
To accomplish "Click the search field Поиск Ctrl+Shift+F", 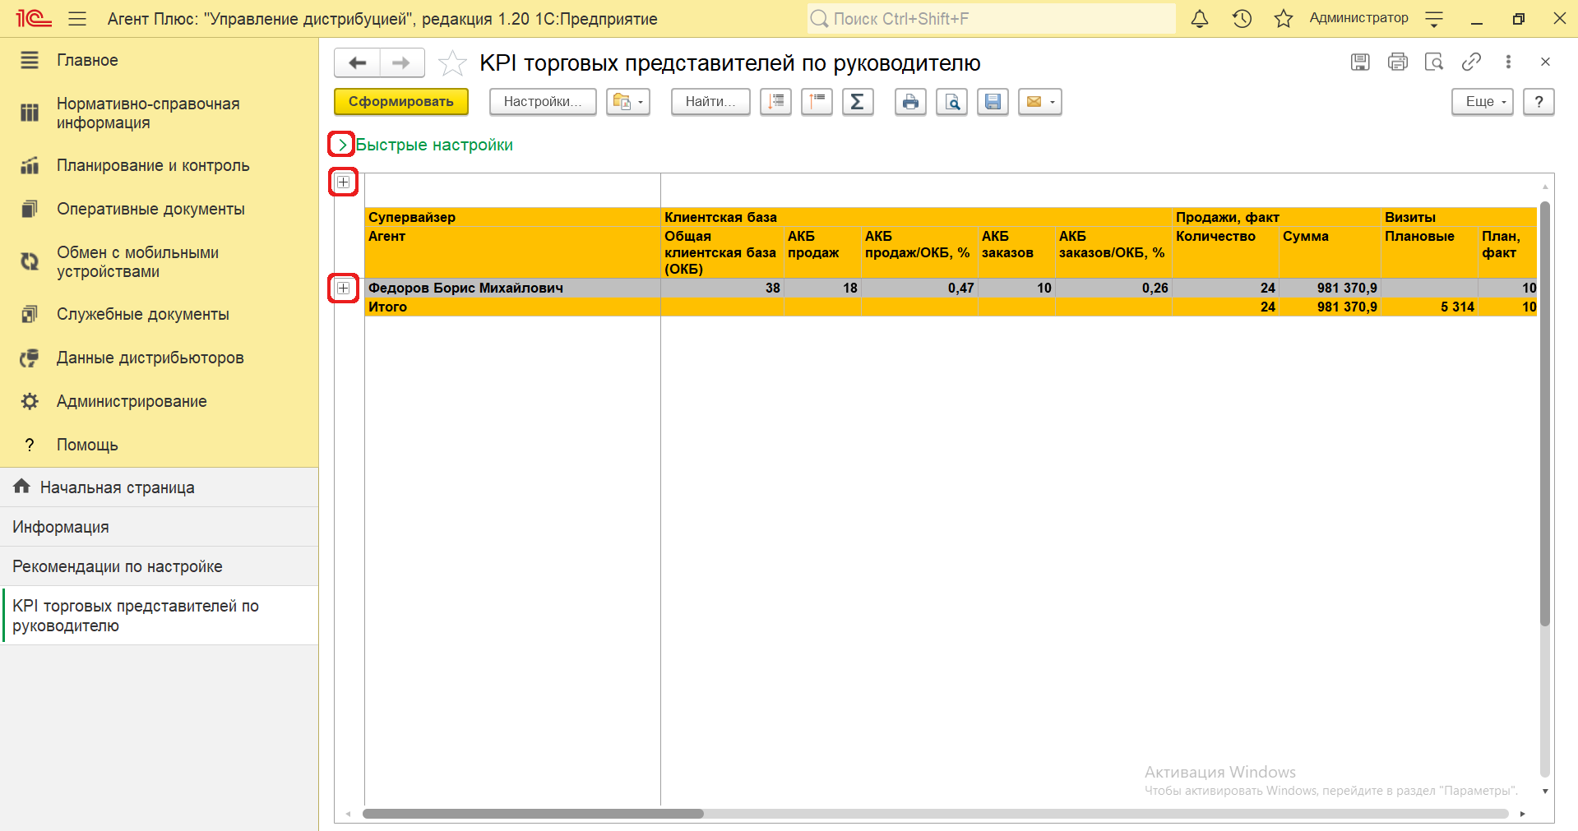I will (991, 18).
